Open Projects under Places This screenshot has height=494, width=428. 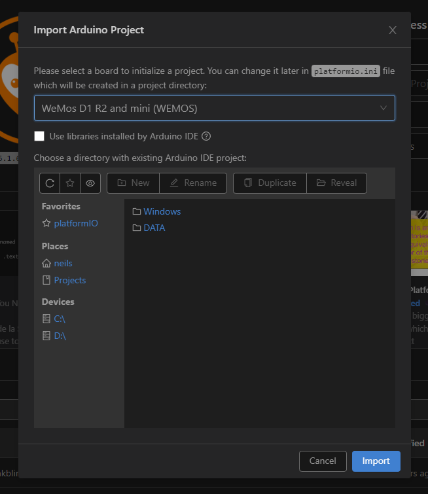(x=69, y=280)
